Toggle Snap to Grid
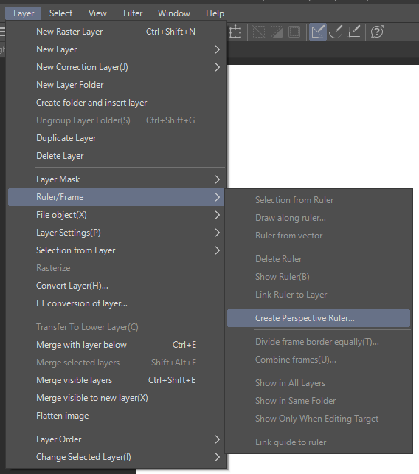419x474 pixels. pyautogui.click(x=354, y=32)
